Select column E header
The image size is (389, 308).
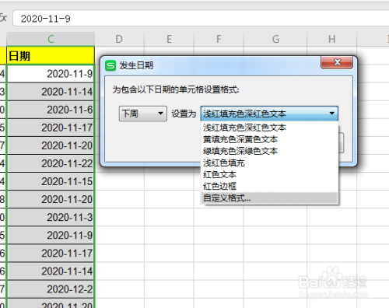pos(169,39)
